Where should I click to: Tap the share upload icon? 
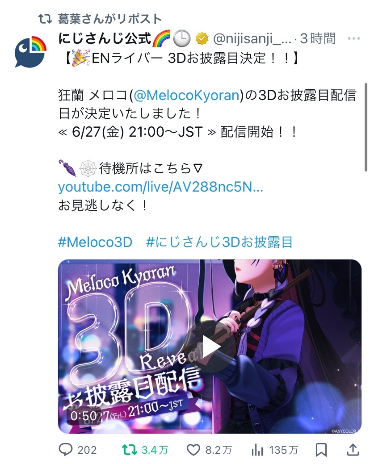point(353,450)
